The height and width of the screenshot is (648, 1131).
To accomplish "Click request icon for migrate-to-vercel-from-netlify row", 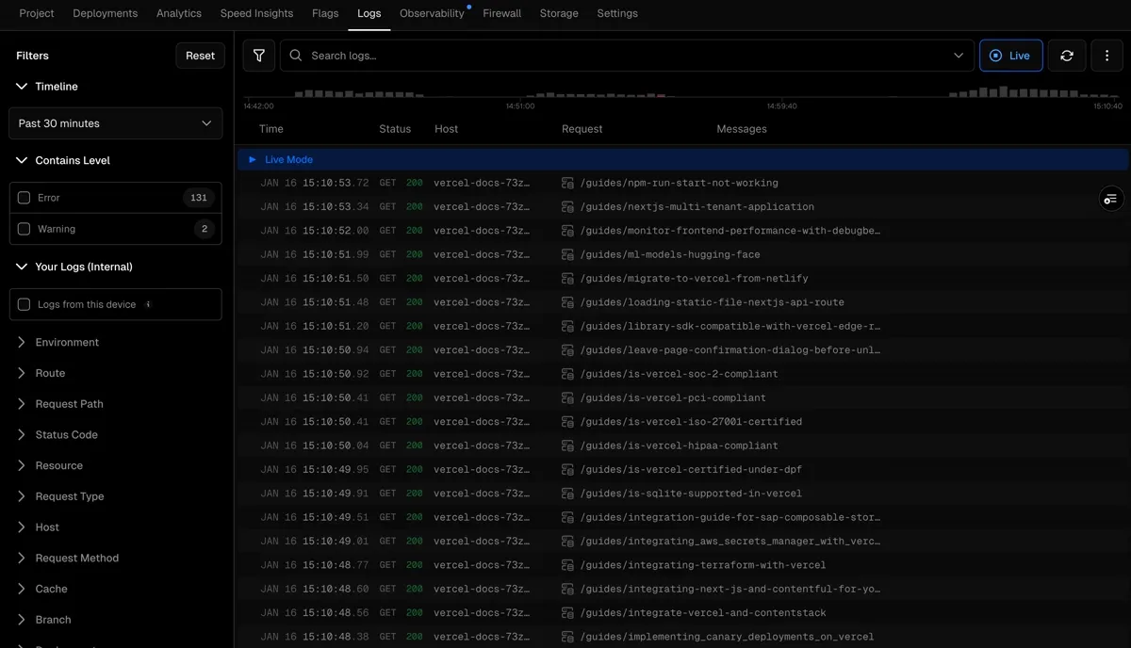I will point(567,278).
